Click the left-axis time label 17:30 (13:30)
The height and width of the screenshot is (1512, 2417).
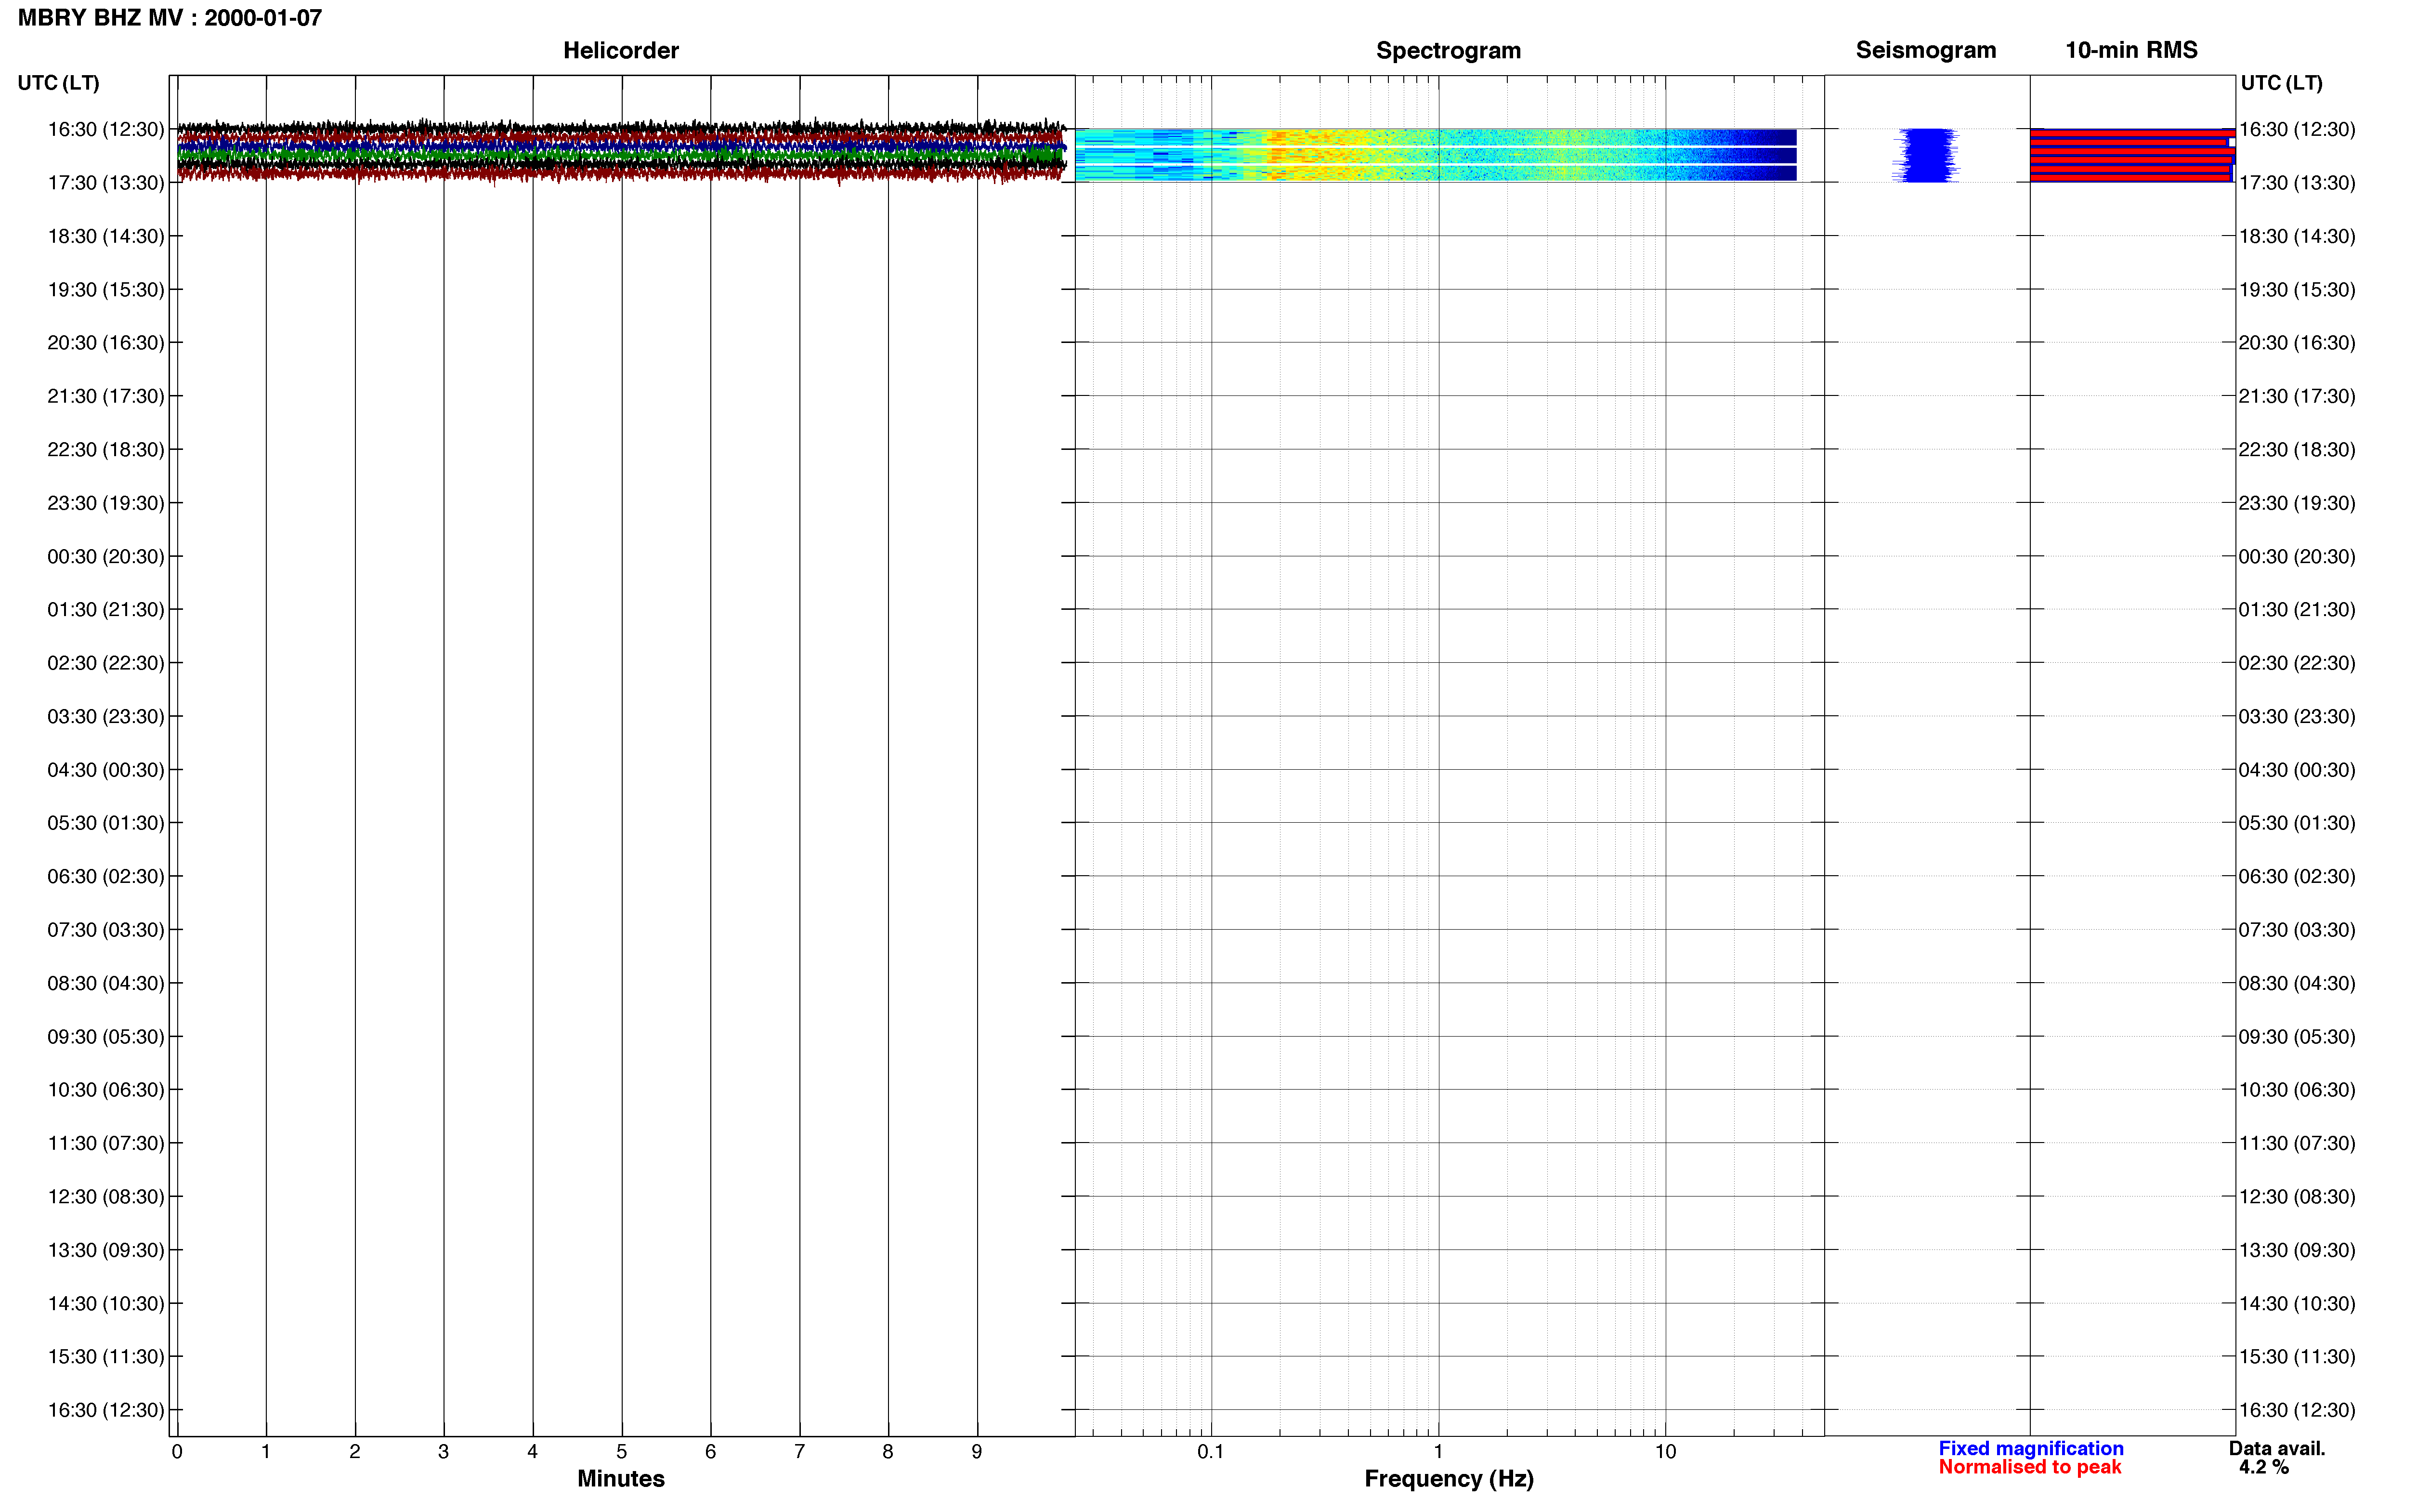pyautogui.click(x=105, y=183)
